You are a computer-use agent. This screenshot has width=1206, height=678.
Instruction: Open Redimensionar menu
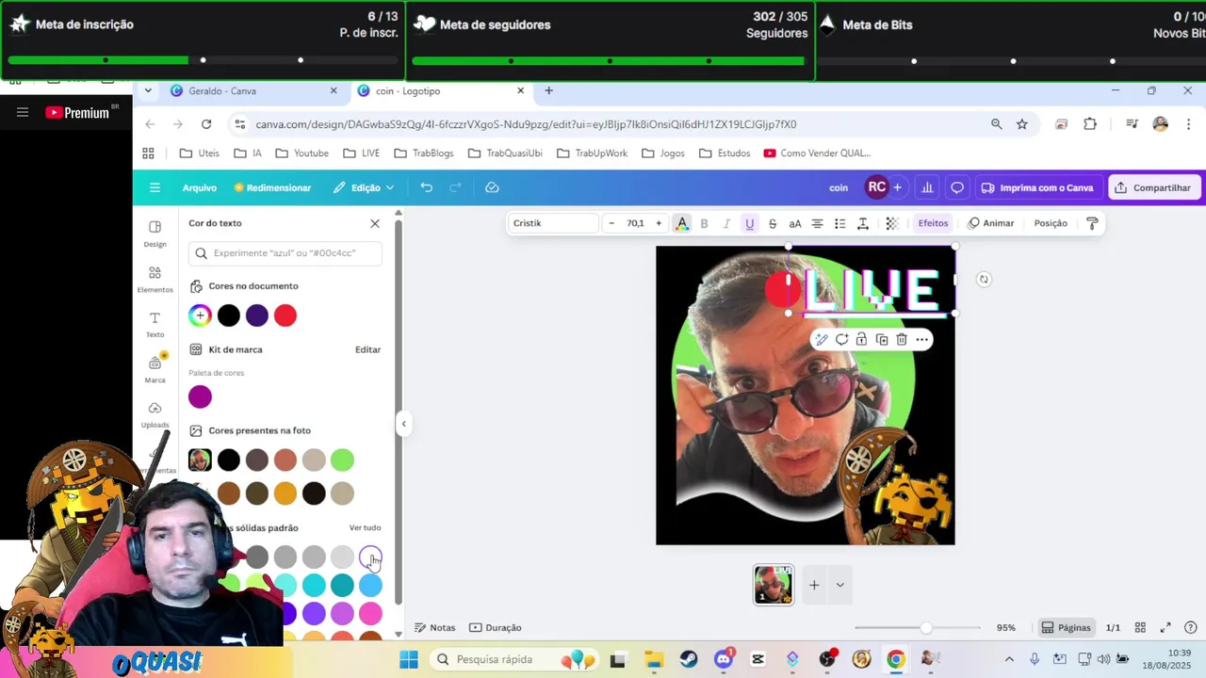(x=272, y=187)
